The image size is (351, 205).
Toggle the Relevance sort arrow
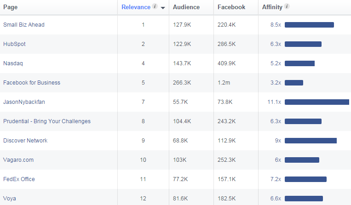tap(163, 8)
